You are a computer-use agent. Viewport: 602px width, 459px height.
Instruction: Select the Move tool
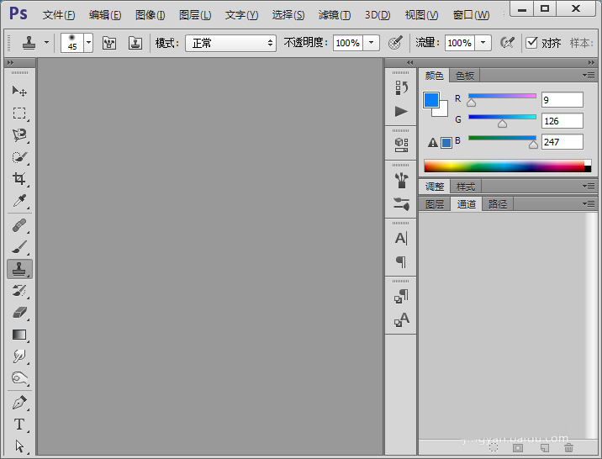(19, 91)
